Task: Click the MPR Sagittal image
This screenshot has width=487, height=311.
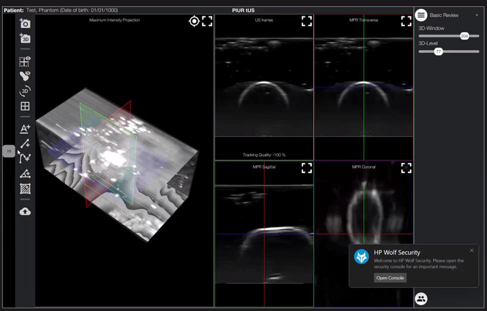Action: pos(264,234)
